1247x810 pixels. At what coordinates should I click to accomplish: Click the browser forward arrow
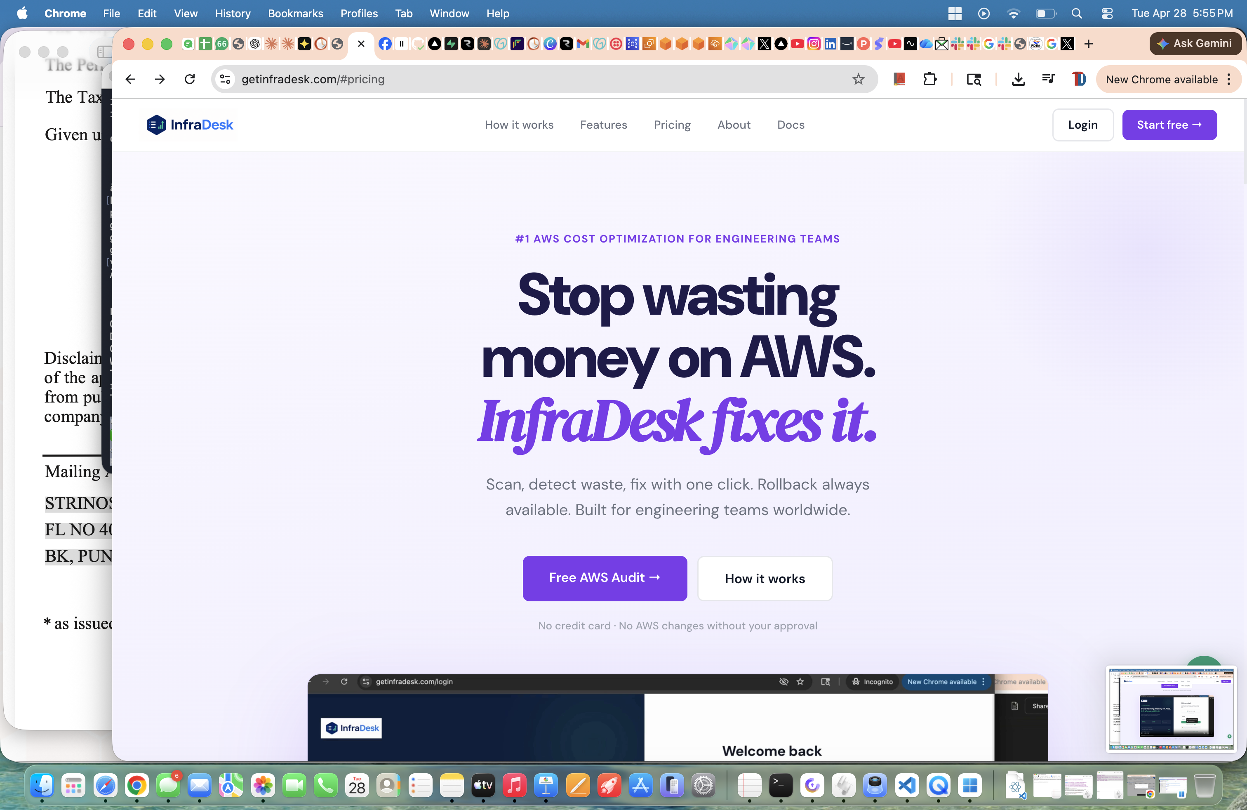pos(160,79)
